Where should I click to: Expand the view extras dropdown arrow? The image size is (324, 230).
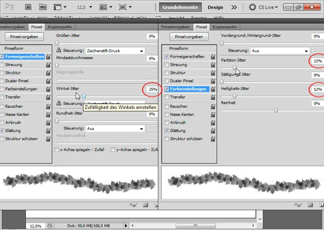65,7
